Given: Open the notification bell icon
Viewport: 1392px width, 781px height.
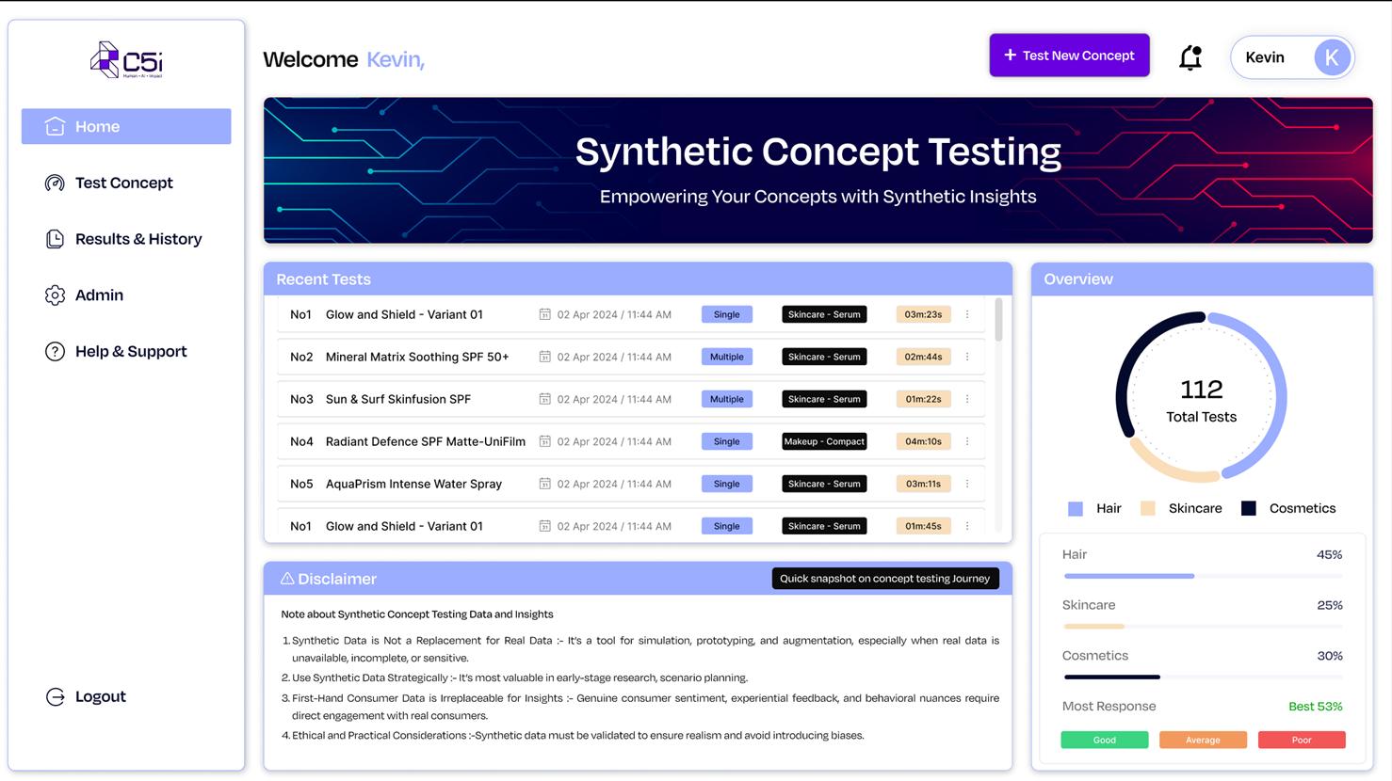Looking at the screenshot, I should tap(1190, 57).
